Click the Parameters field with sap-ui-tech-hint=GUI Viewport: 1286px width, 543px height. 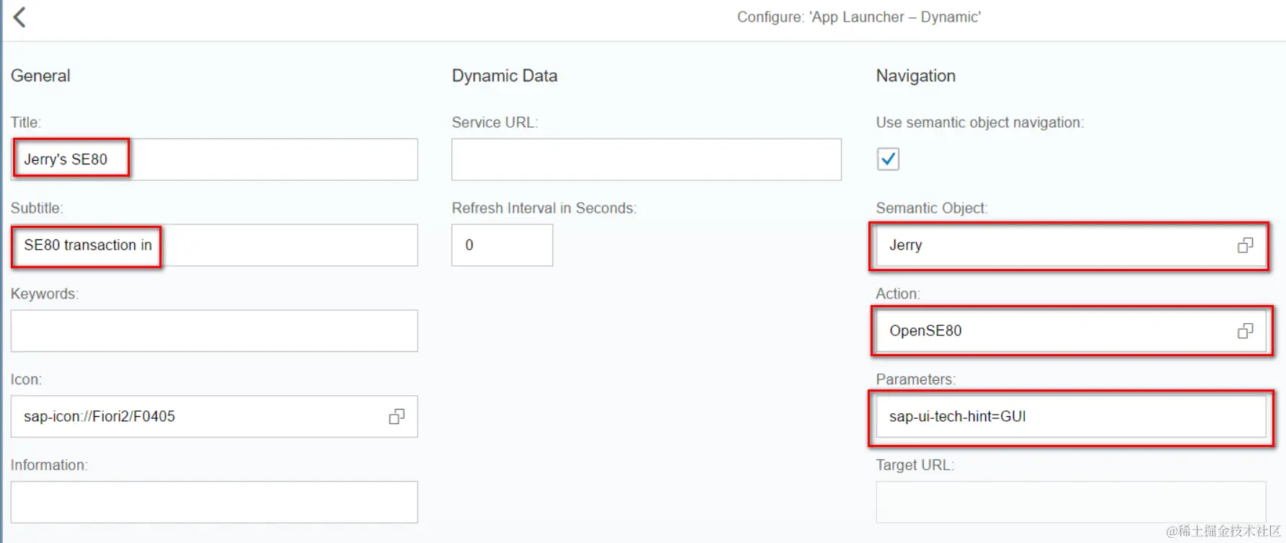[x=1070, y=417]
